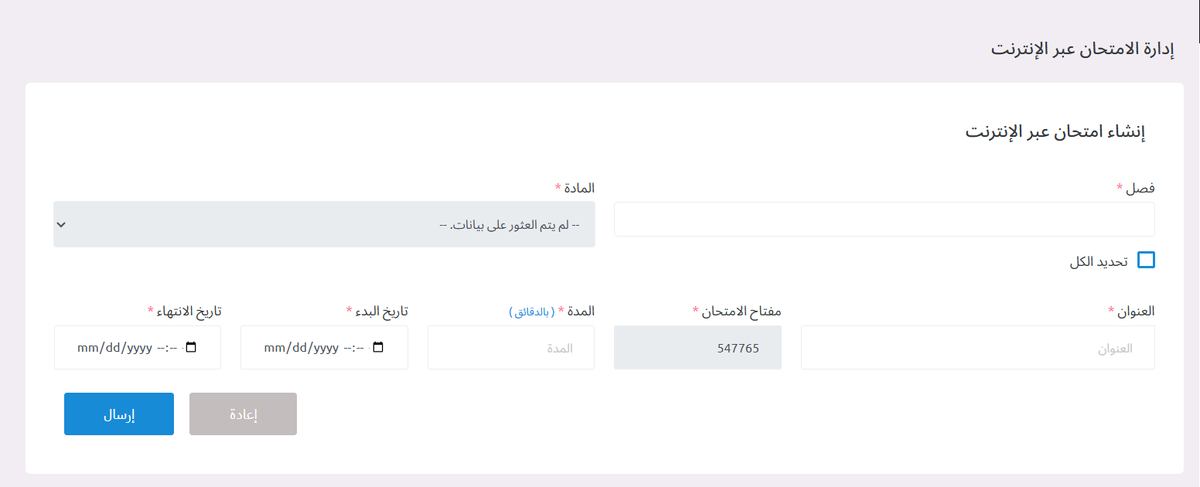The height and width of the screenshot is (487, 1200).
Task: Click the chevron on the المادة dropdown
Action: (62, 225)
